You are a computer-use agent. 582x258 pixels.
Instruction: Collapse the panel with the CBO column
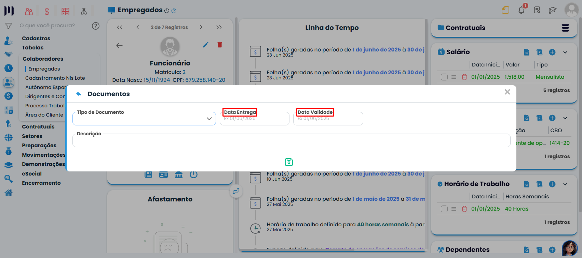click(x=565, y=118)
